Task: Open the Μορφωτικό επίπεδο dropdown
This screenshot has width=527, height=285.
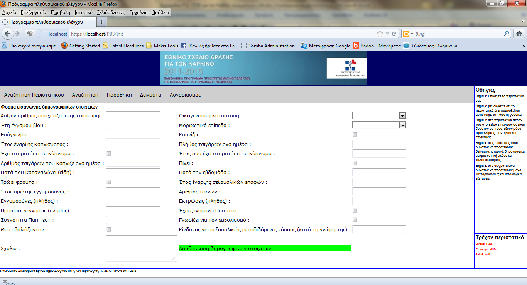Action: pos(379,125)
